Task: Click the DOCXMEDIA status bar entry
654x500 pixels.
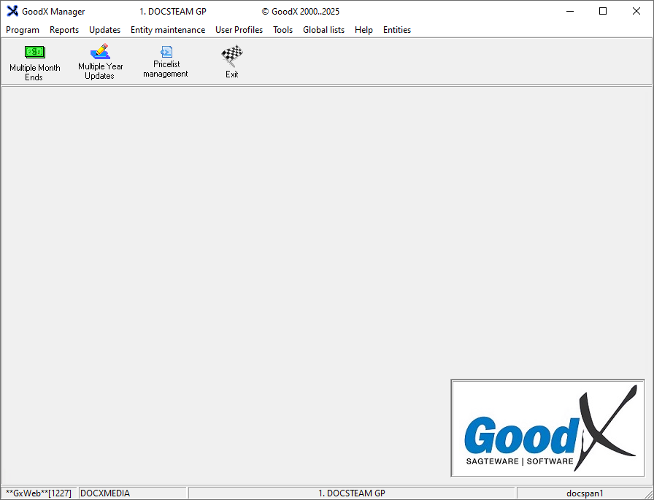Action: tap(132, 493)
